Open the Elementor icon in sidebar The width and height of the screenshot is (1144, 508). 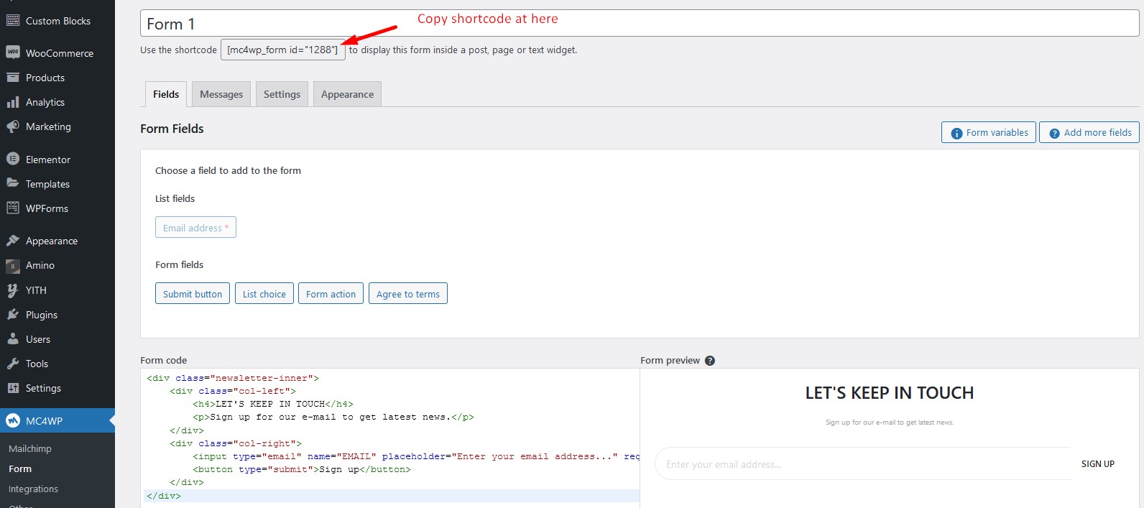12,159
